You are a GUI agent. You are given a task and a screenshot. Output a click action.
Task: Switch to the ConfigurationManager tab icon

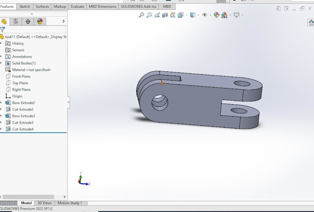(28, 21)
